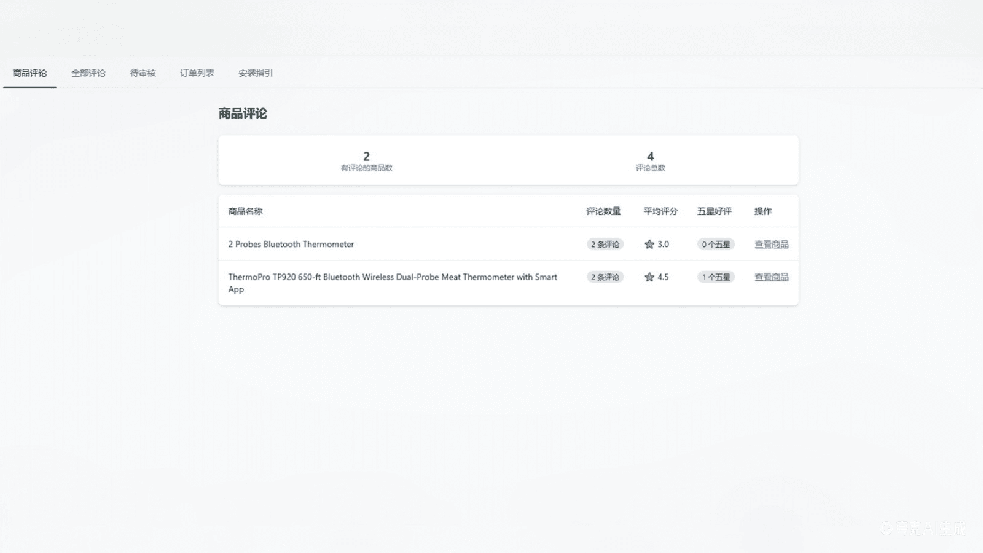This screenshot has height=553, width=983.
Task: Click the 商品评论 page heading
Action: 243,114
